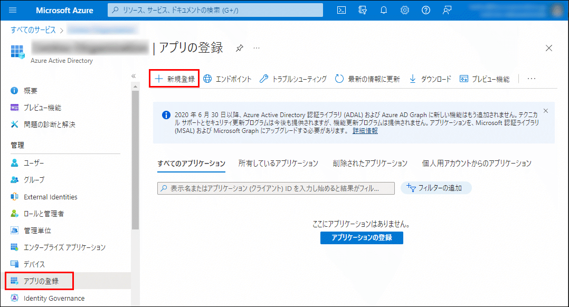Click 新規登録 in the toolbar
569x307 pixels.
[175, 79]
